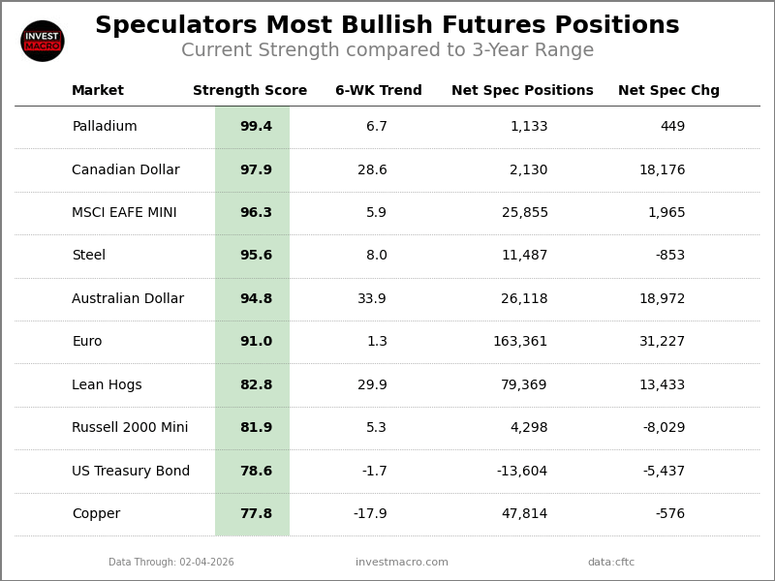Image resolution: width=775 pixels, height=581 pixels.
Task: Click Copper's 77.8 strength score cell
Action: point(256,514)
